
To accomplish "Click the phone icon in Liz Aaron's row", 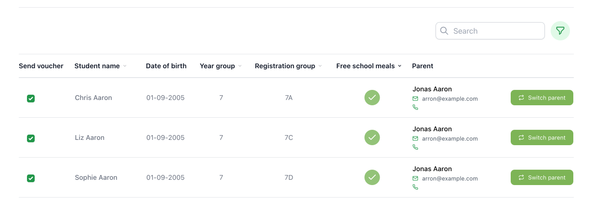I will point(415,147).
